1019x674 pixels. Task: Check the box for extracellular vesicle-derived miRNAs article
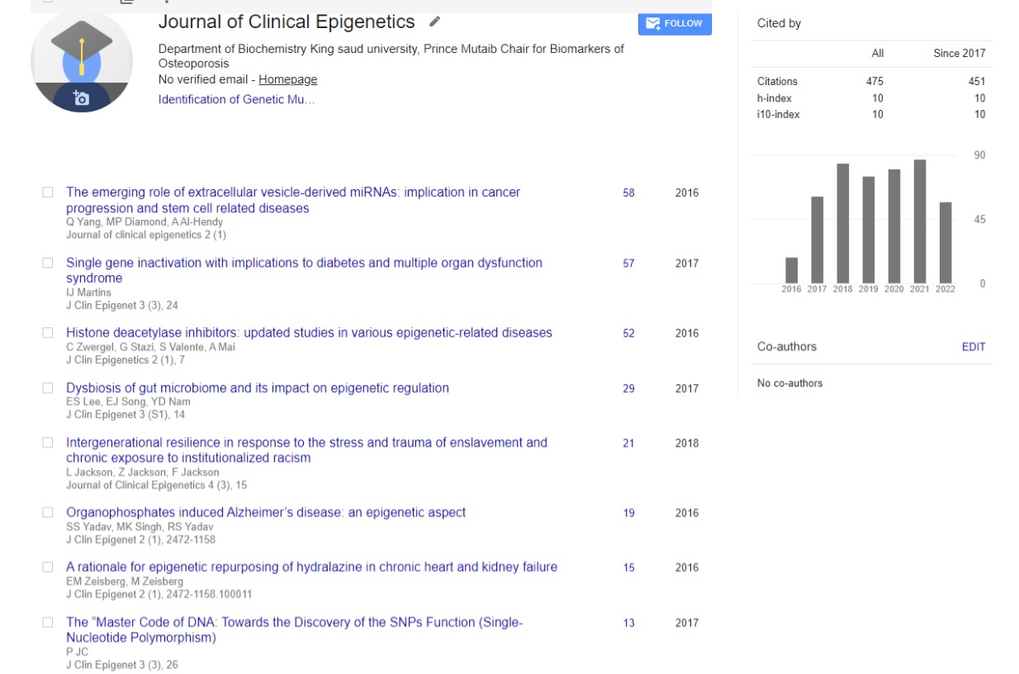coord(48,192)
